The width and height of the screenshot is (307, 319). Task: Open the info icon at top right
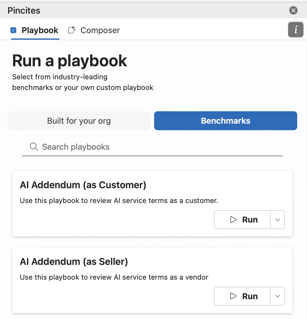click(x=295, y=30)
